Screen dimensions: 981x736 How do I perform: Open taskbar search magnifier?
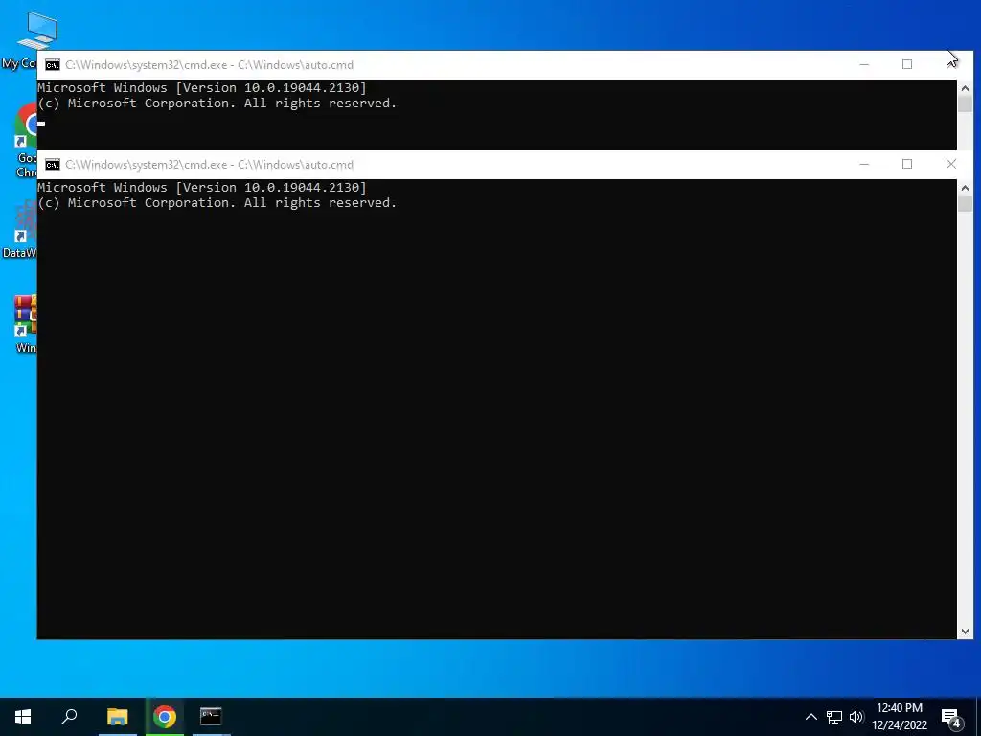click(x=69, y=717)
